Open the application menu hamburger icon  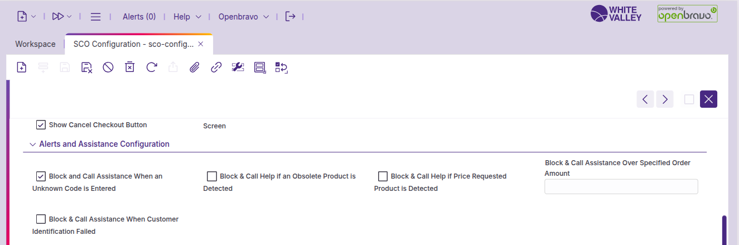(x=95, y=17)
